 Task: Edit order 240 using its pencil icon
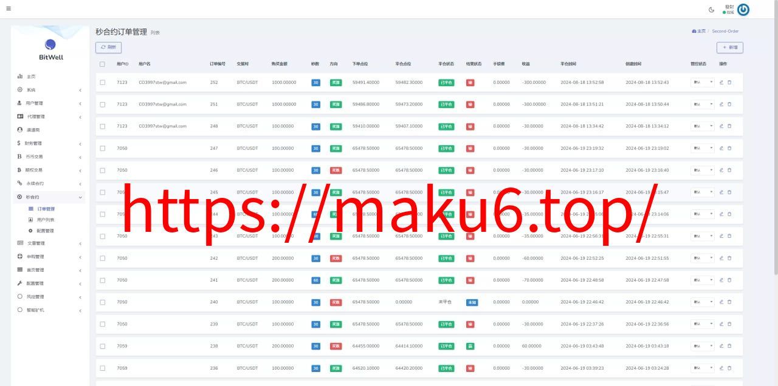click(721, 302)
